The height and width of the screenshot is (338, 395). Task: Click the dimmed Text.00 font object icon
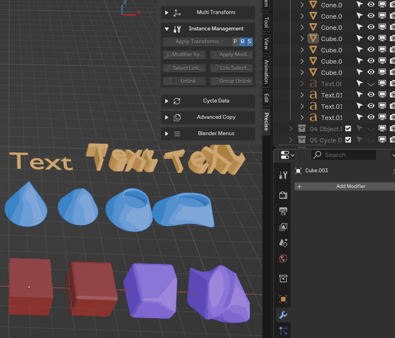[313, 83]
